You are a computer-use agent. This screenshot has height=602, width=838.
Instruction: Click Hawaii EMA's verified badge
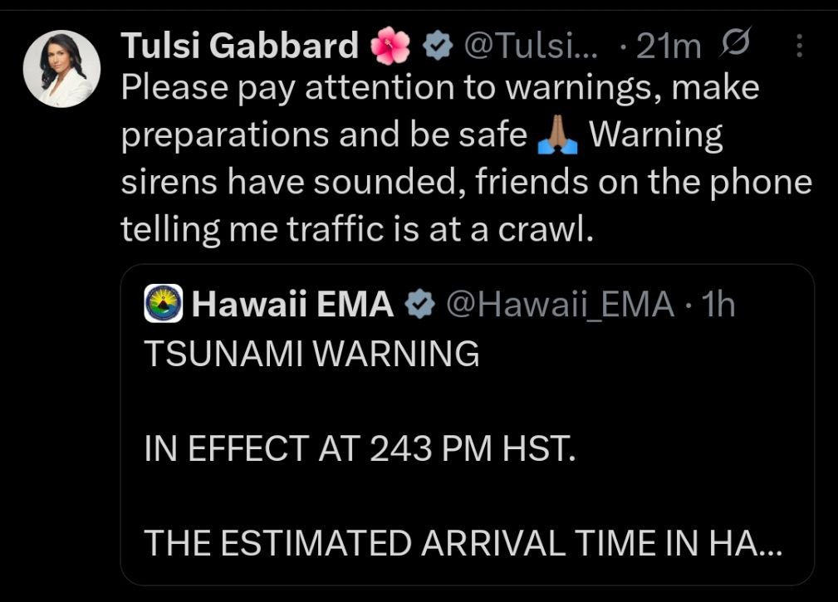[x=419, y=304]
